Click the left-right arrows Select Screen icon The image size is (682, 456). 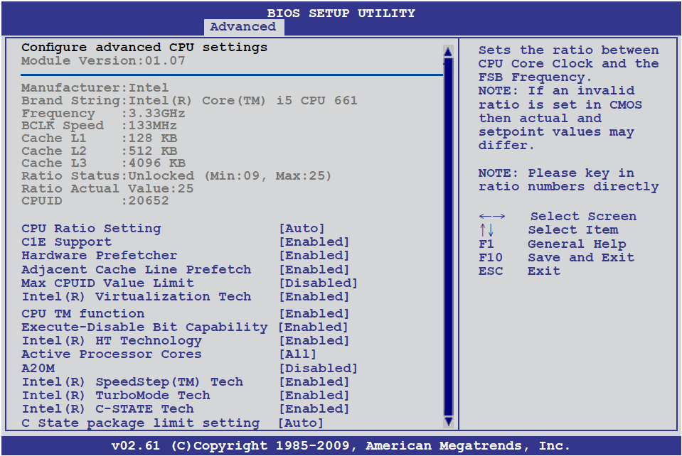492,216
